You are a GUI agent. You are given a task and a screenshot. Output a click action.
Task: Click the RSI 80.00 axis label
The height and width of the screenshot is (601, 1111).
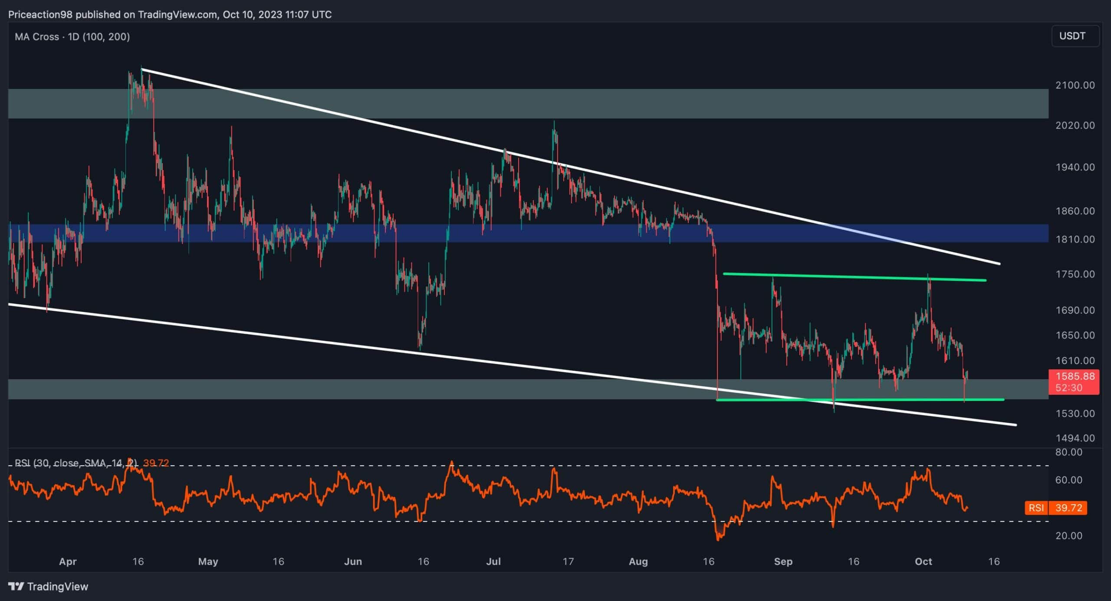pyautogui.click(x=1069, y=452)
